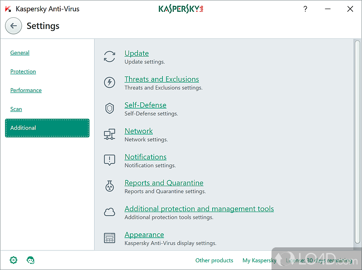The image size is (362, 270).
Task: Click the Reports and Quarantine flask icon
Action: 110,186
